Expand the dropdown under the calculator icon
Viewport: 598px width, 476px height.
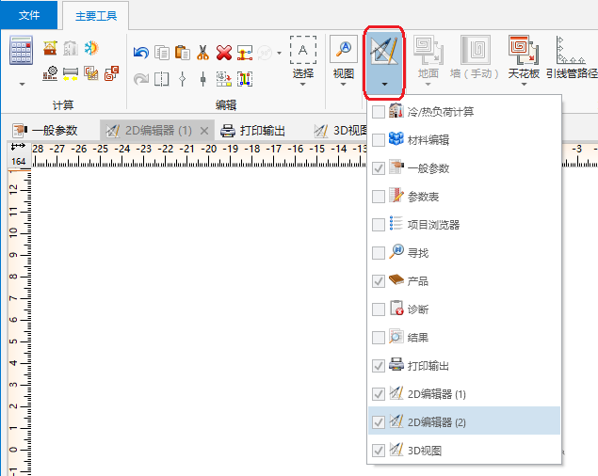click(x=22, y=84)
